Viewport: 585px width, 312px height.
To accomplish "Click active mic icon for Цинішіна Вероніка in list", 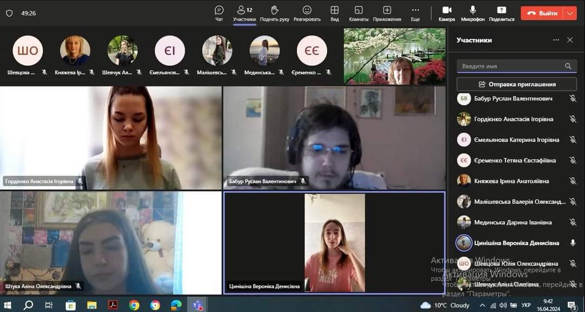I will [573, 243].
